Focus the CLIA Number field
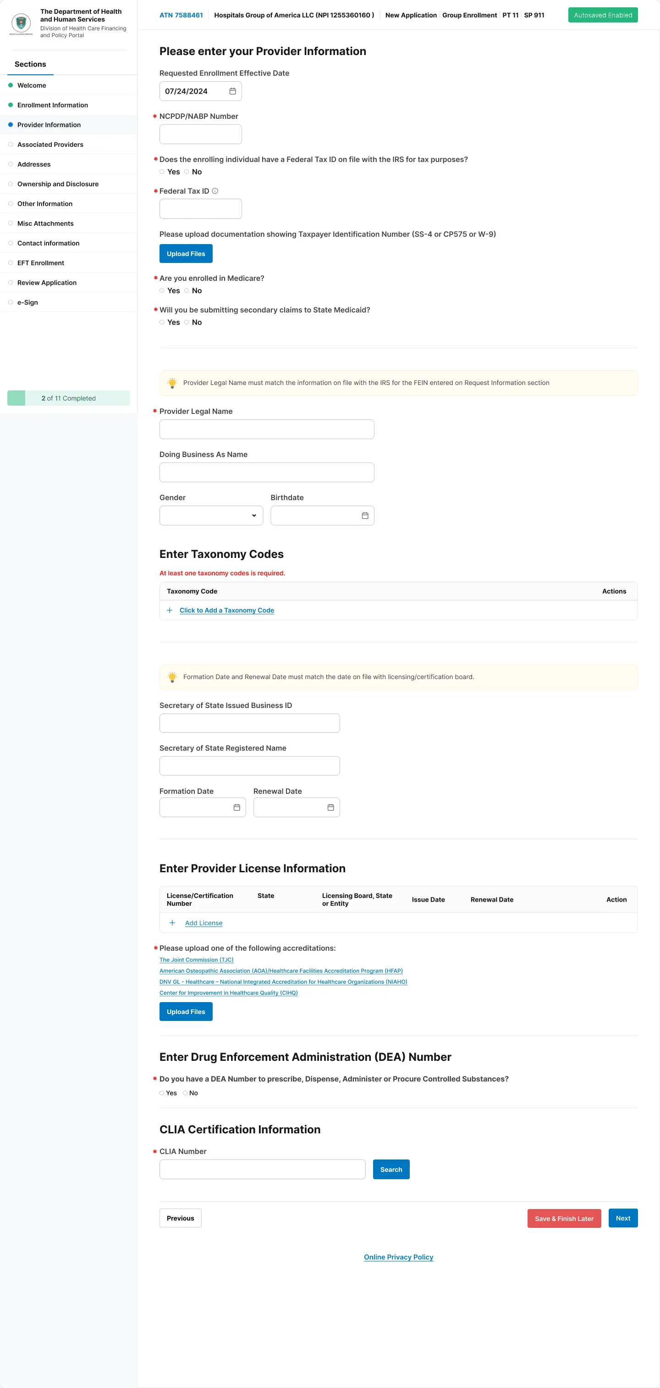Viewport: 660px width, 1388px height. pos(262,1169)
